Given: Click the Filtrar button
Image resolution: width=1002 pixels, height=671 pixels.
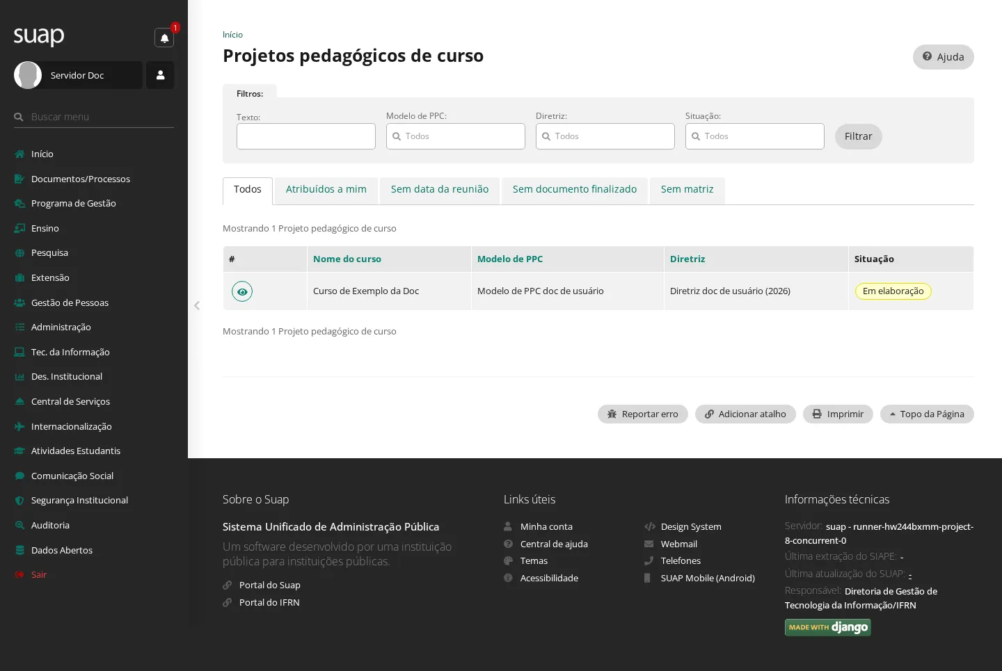Looking at the screenshot, I should (x=858, y=136).
